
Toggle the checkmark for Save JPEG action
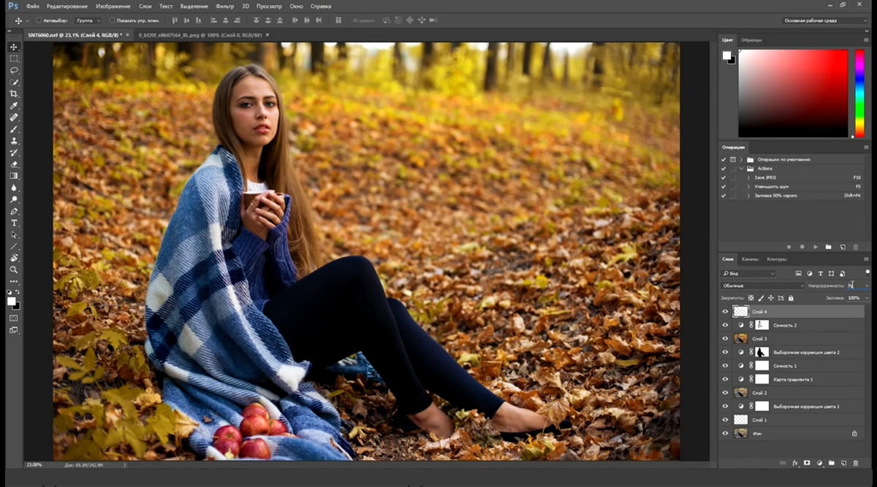[x=724, y=177]
